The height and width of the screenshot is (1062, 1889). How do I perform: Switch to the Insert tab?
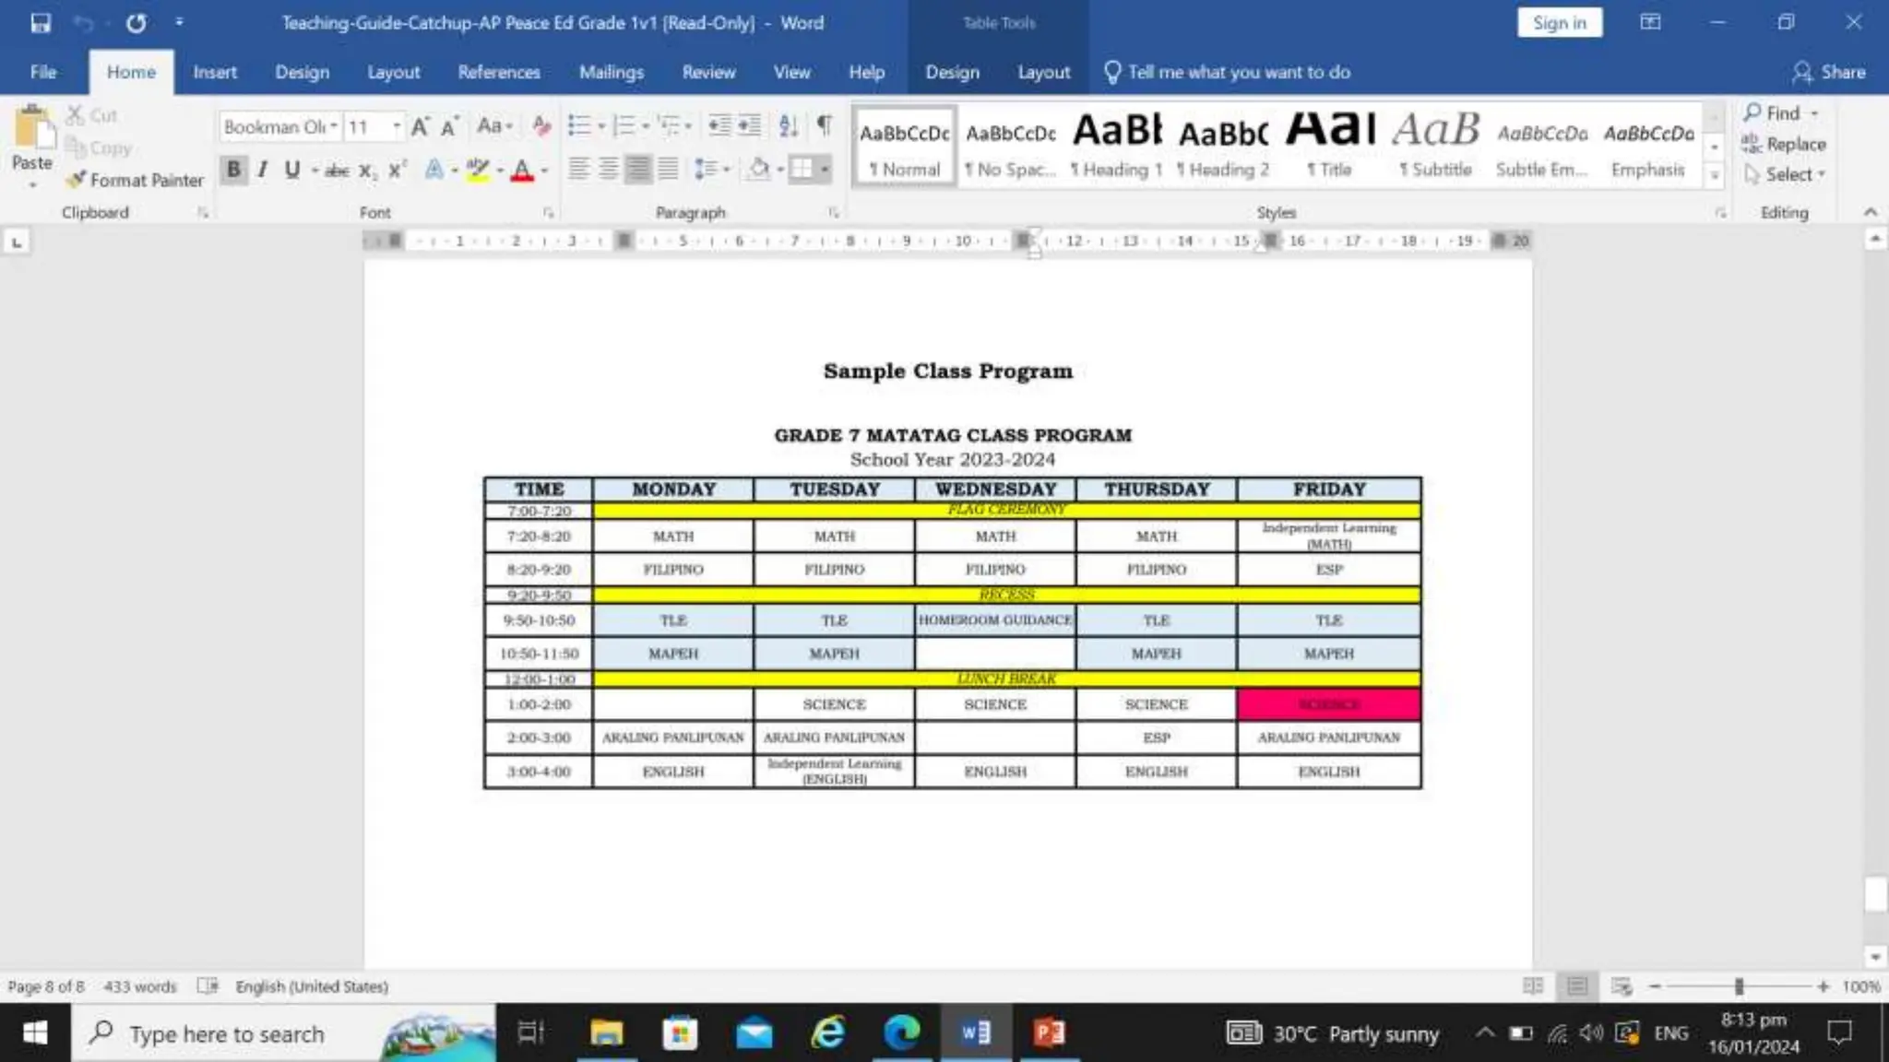tap(214, 72)
